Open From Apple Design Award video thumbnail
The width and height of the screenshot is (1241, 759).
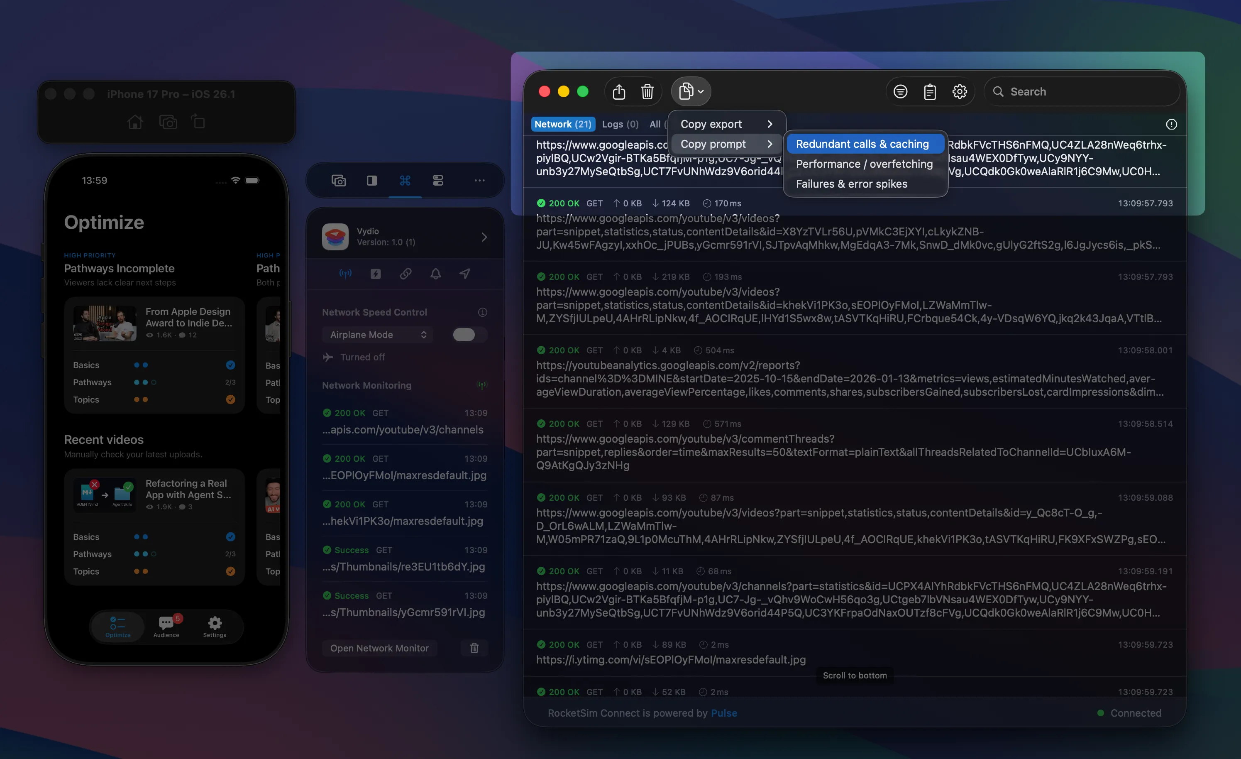104,323
